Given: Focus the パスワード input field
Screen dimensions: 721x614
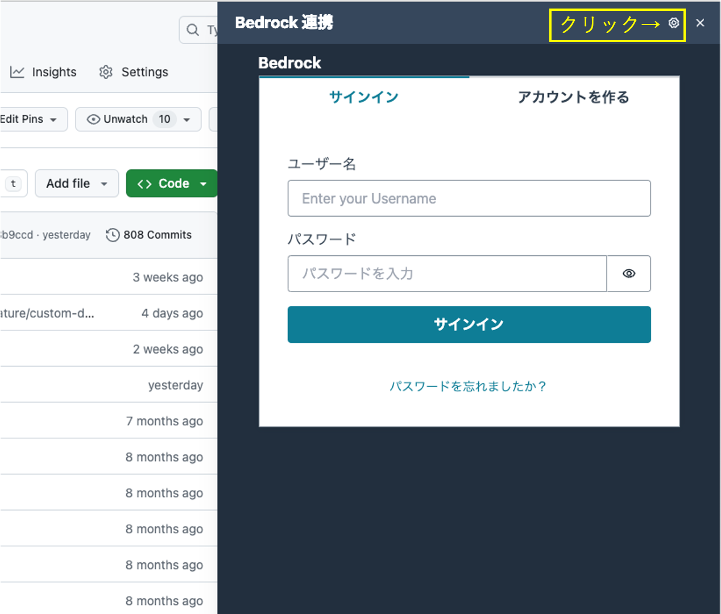Looking at the screenshot, I should [447, 273].
